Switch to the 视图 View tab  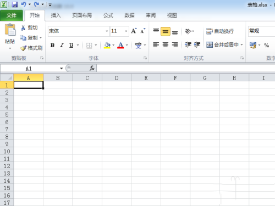point(172,15)
